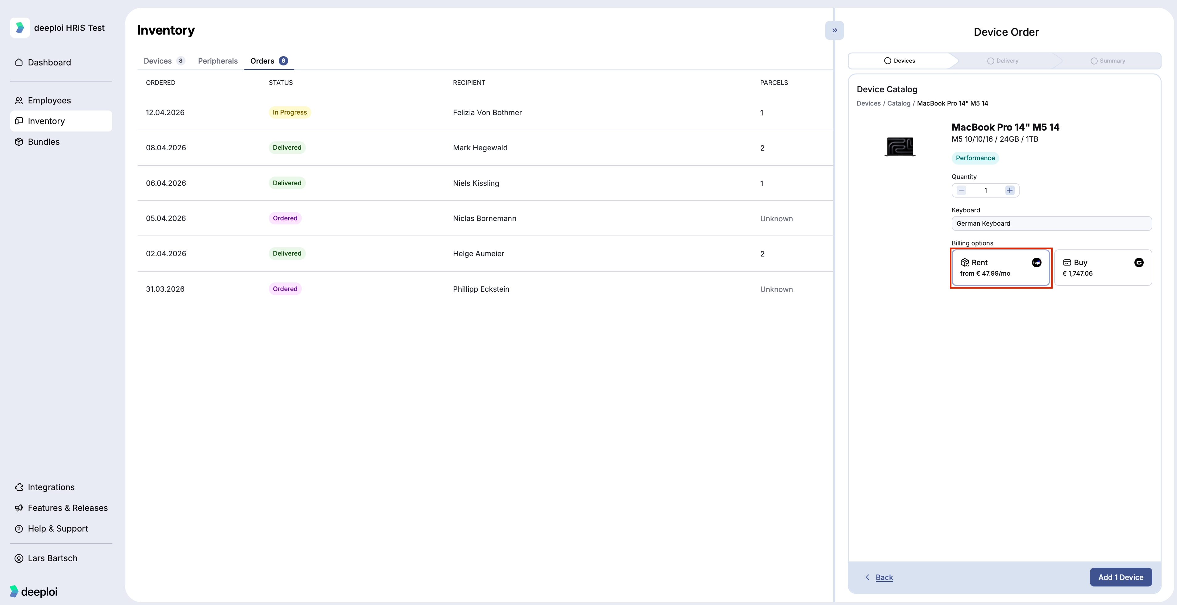The image size is (1177, 605).
Task: Click the Delivery step in order wizard
Action: (x=1002, y=61)
